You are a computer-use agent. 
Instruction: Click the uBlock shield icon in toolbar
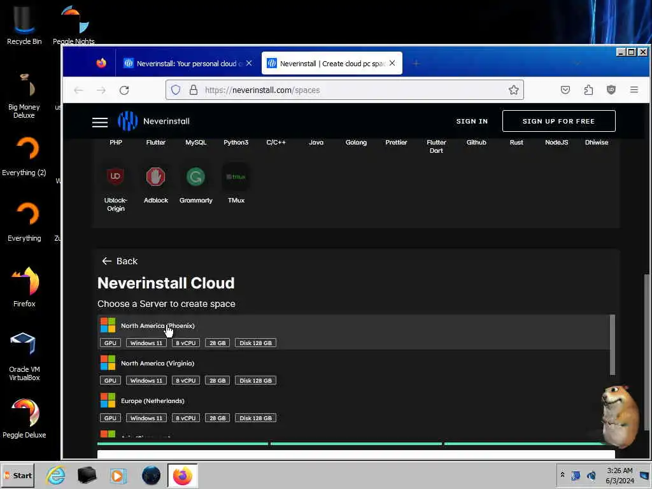(x=611, y=90)
